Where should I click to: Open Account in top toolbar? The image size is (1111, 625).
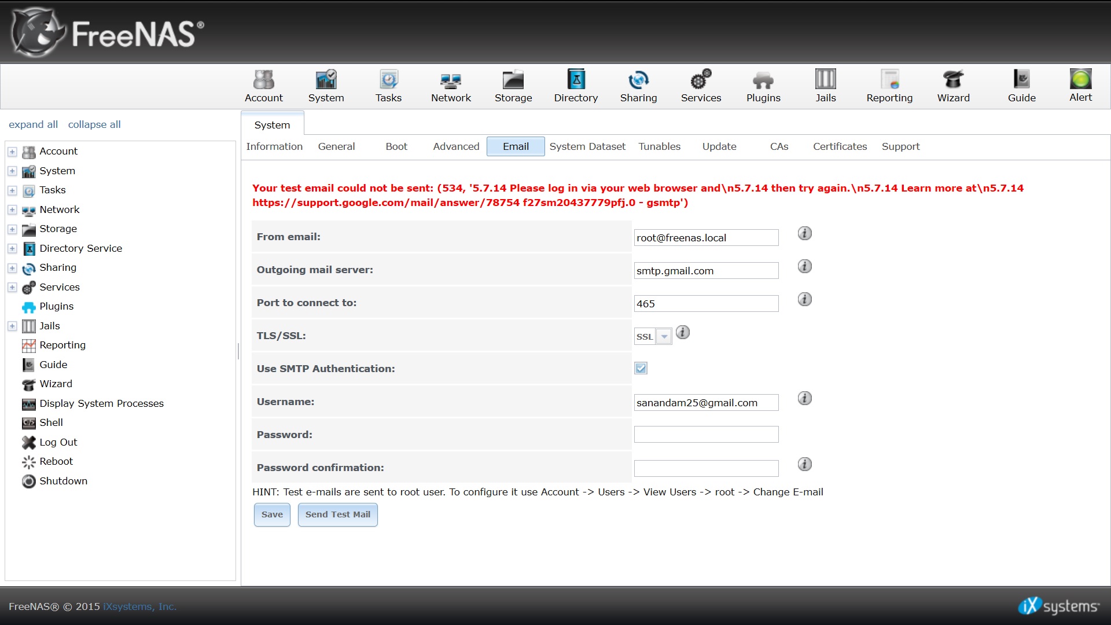coord(263,86)
